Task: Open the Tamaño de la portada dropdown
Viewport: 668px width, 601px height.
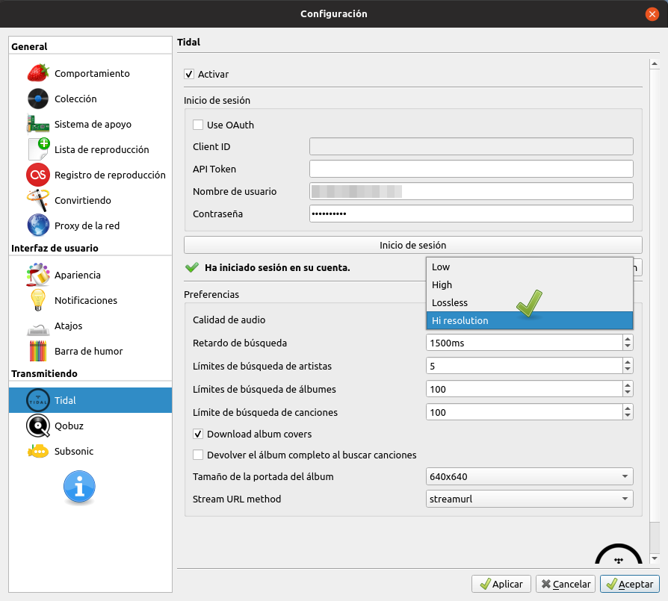Action: tap(530, 476)
